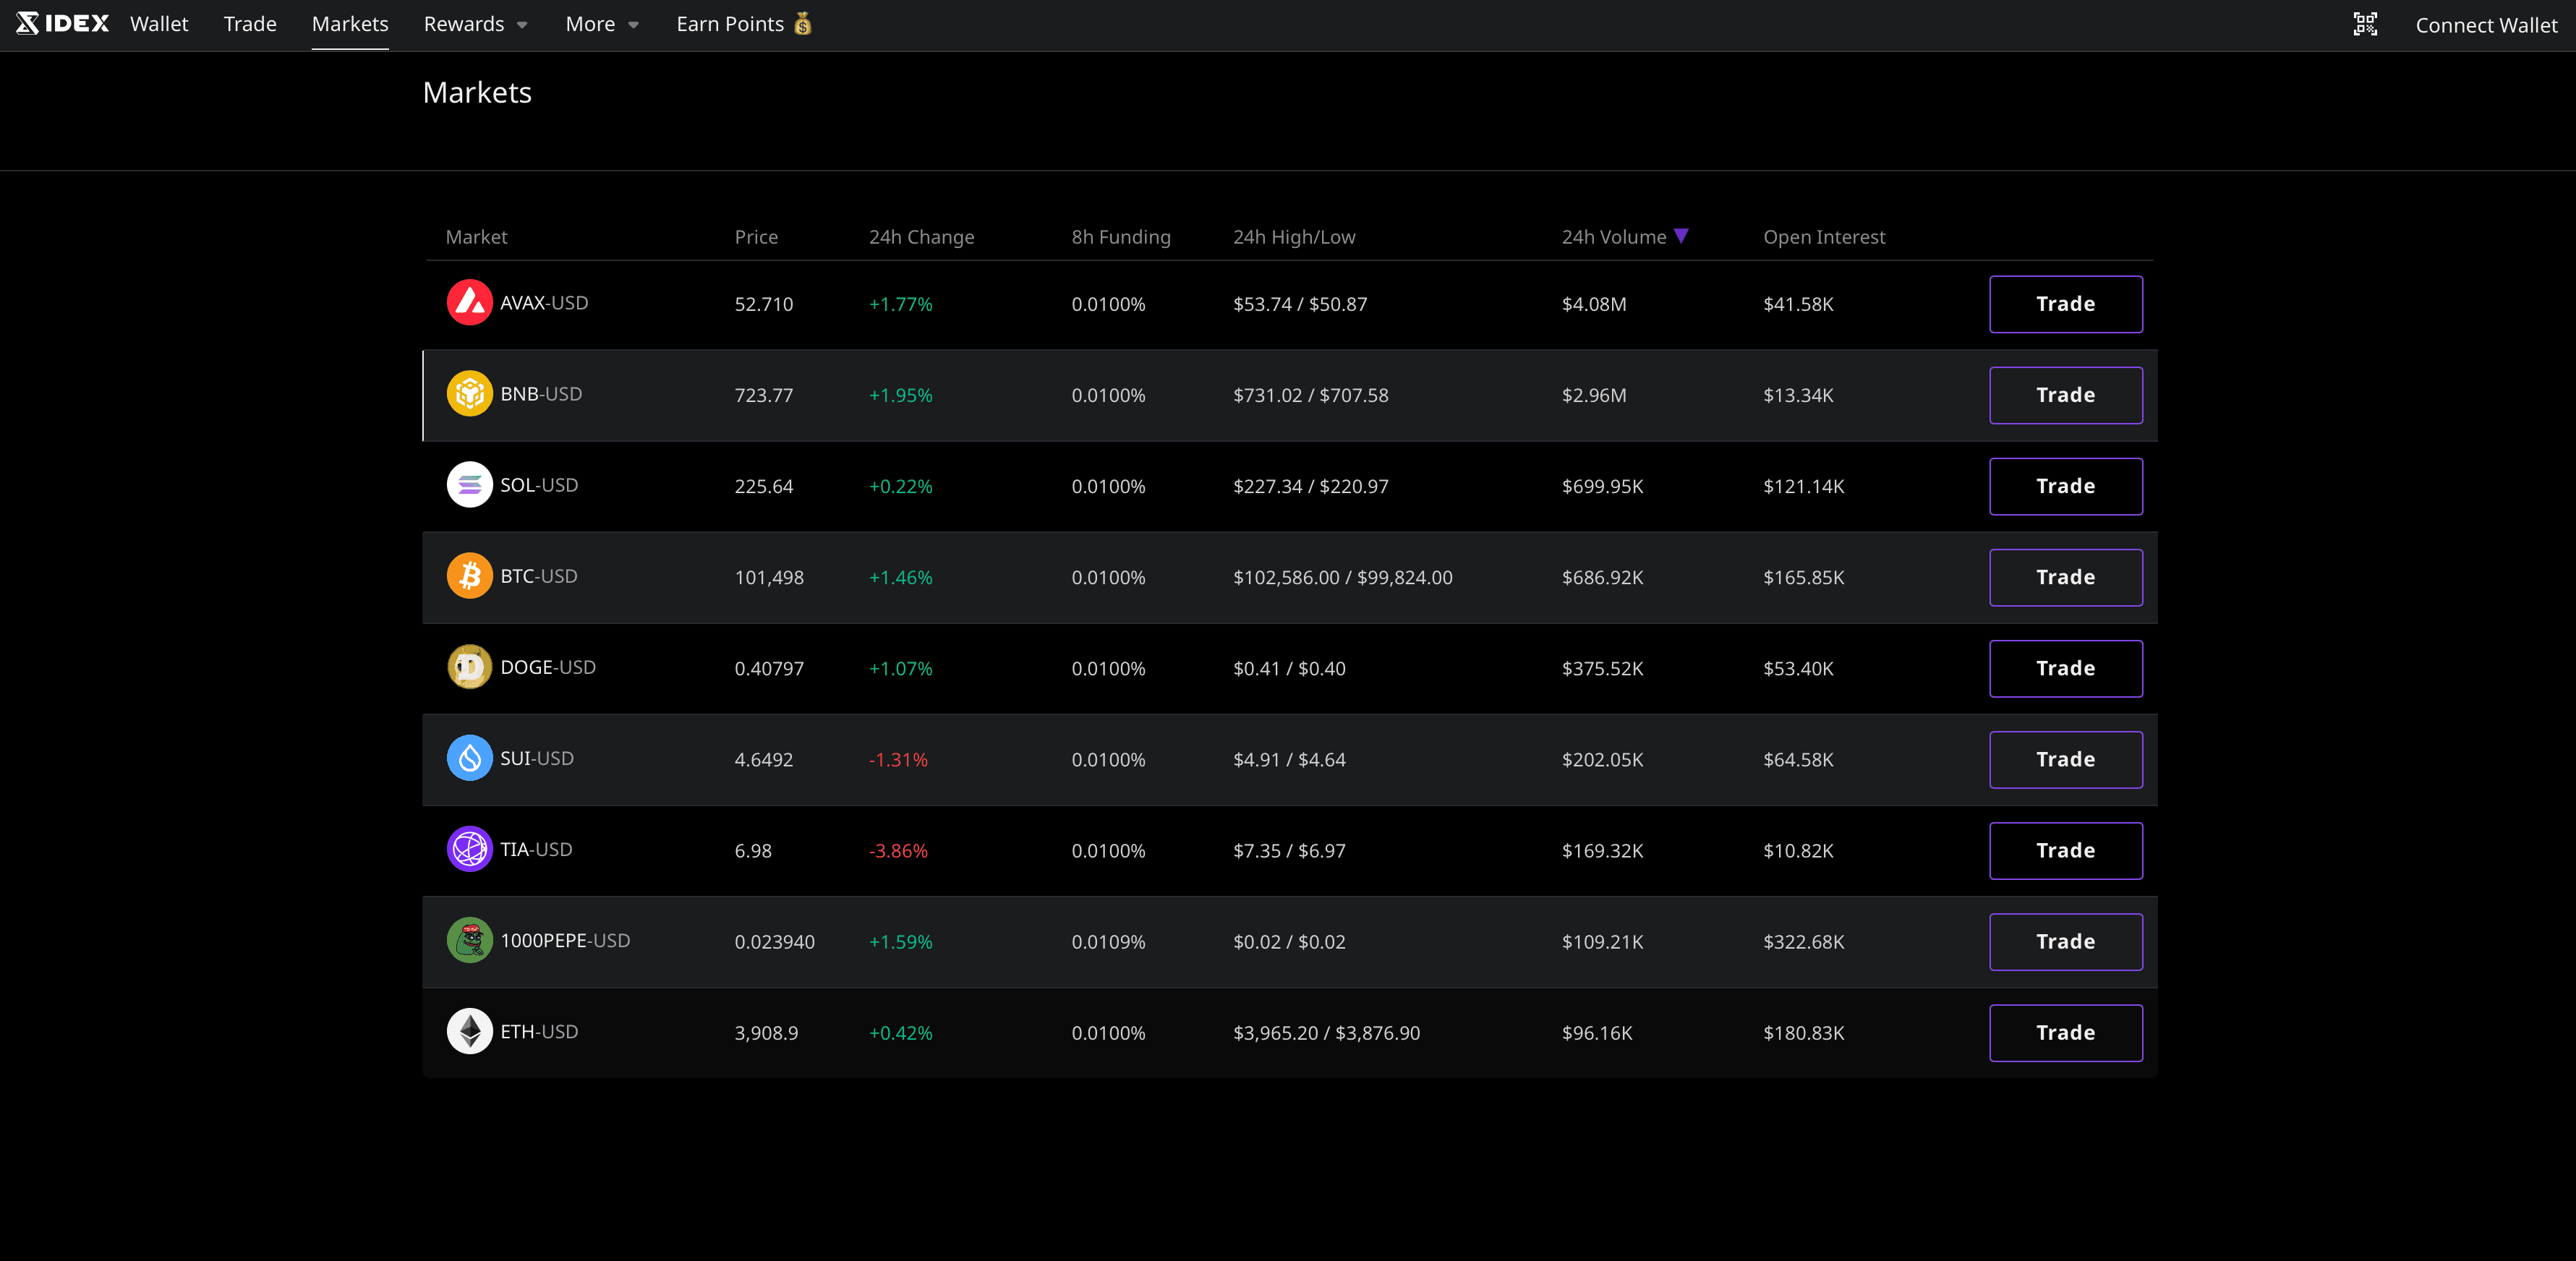The image size is (2576, 1261).
Task: Expand the Rewards dropdown menu
Action: coord(475,24)
